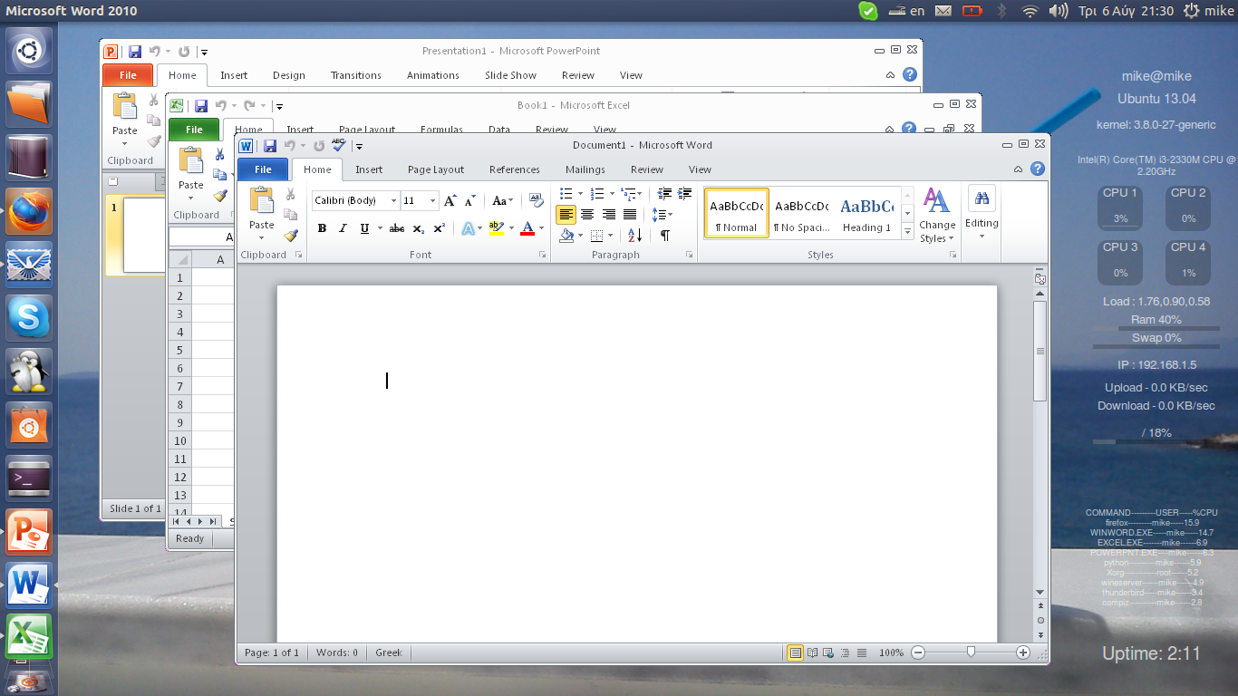Image resolution: width=1238 pixels, height=696 pixels.
Task: Toggle bold formatting in Word
Action: (x=322, y=229)
